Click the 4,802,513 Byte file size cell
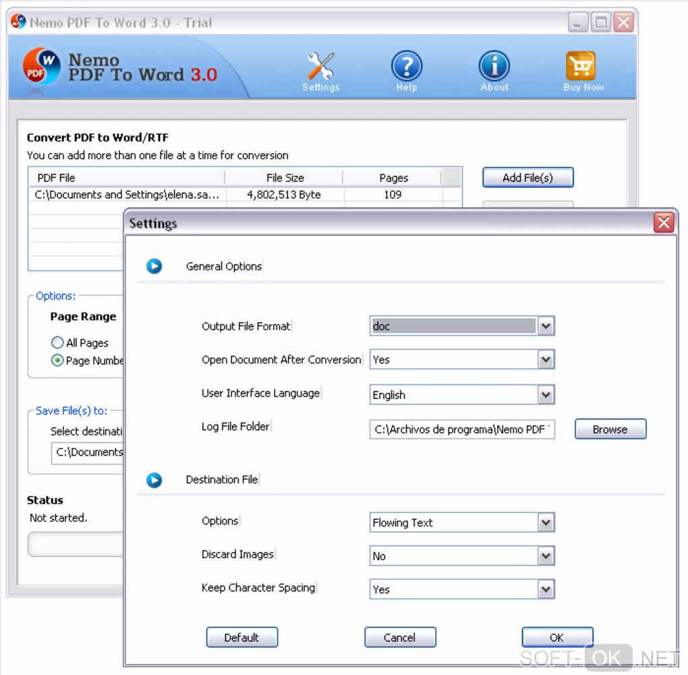The width and height of the screenshot is (688, 675). click(285, 195)
